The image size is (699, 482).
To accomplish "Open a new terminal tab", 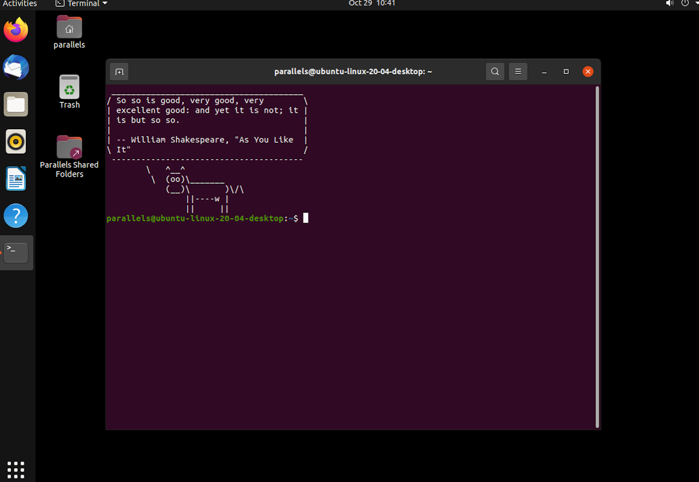I will pos(119,72).
